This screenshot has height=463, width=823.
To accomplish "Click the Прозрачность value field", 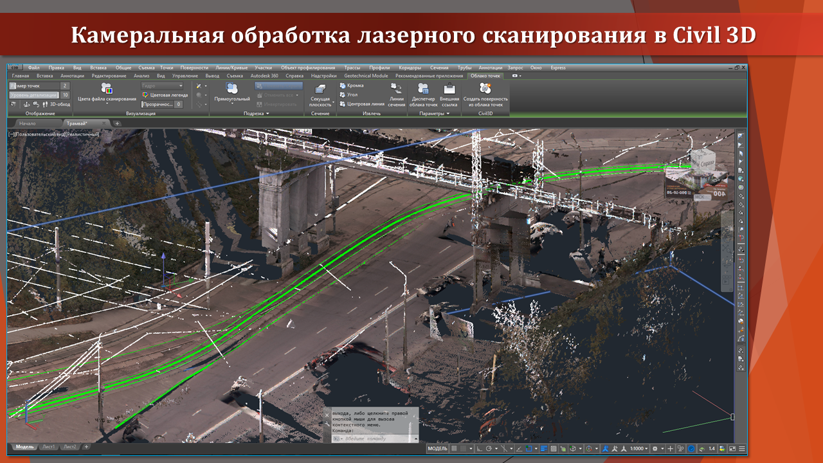I will coord(178,104).
